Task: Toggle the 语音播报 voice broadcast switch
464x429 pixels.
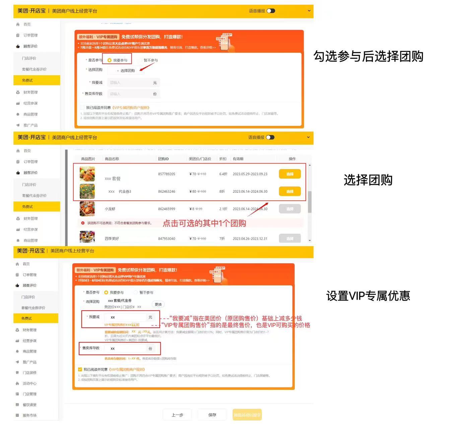Action: click(271, 11)
